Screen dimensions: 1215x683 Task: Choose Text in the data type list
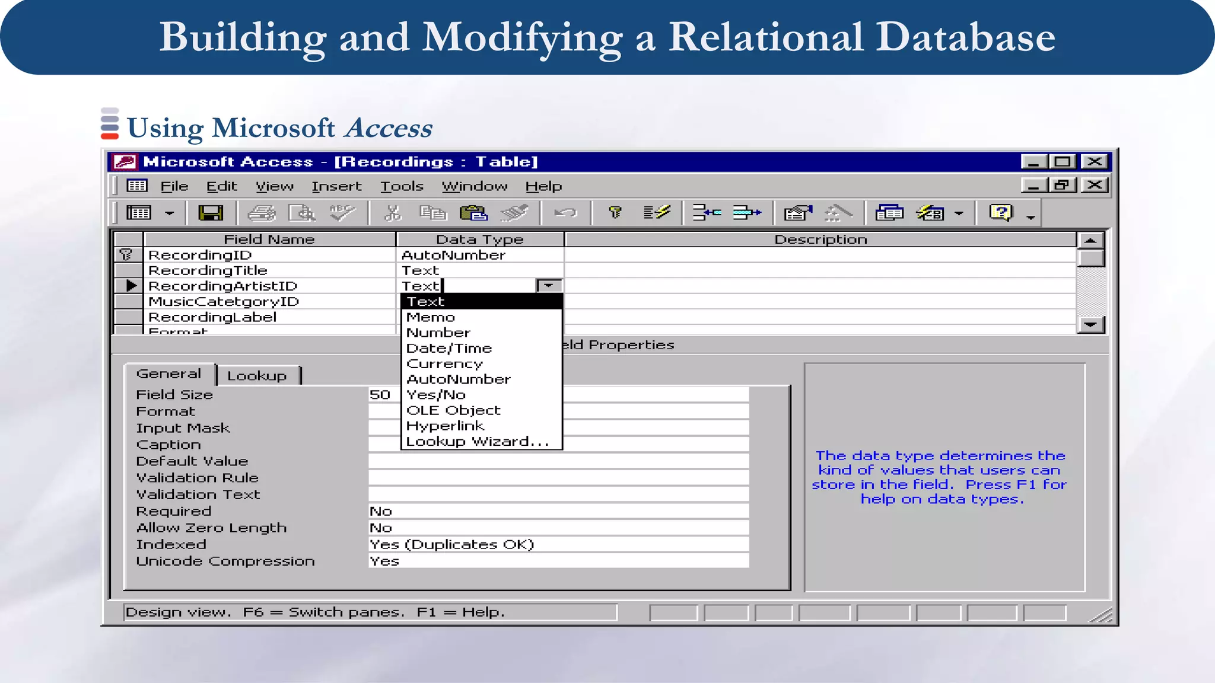(482, 302)
